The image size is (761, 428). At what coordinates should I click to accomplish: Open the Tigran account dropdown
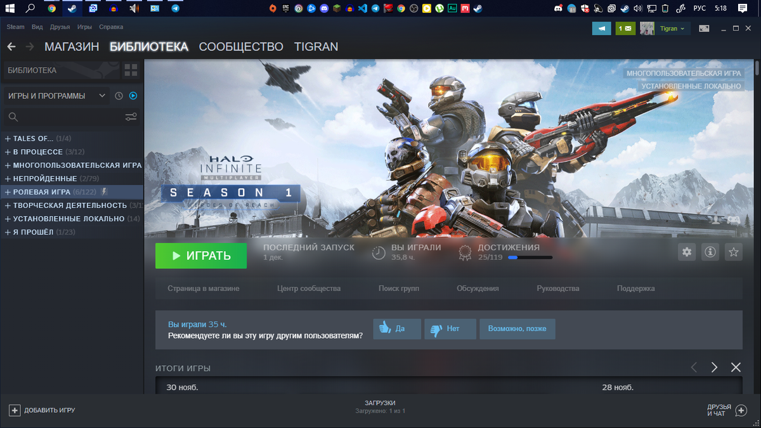click(x=672, y=29)
